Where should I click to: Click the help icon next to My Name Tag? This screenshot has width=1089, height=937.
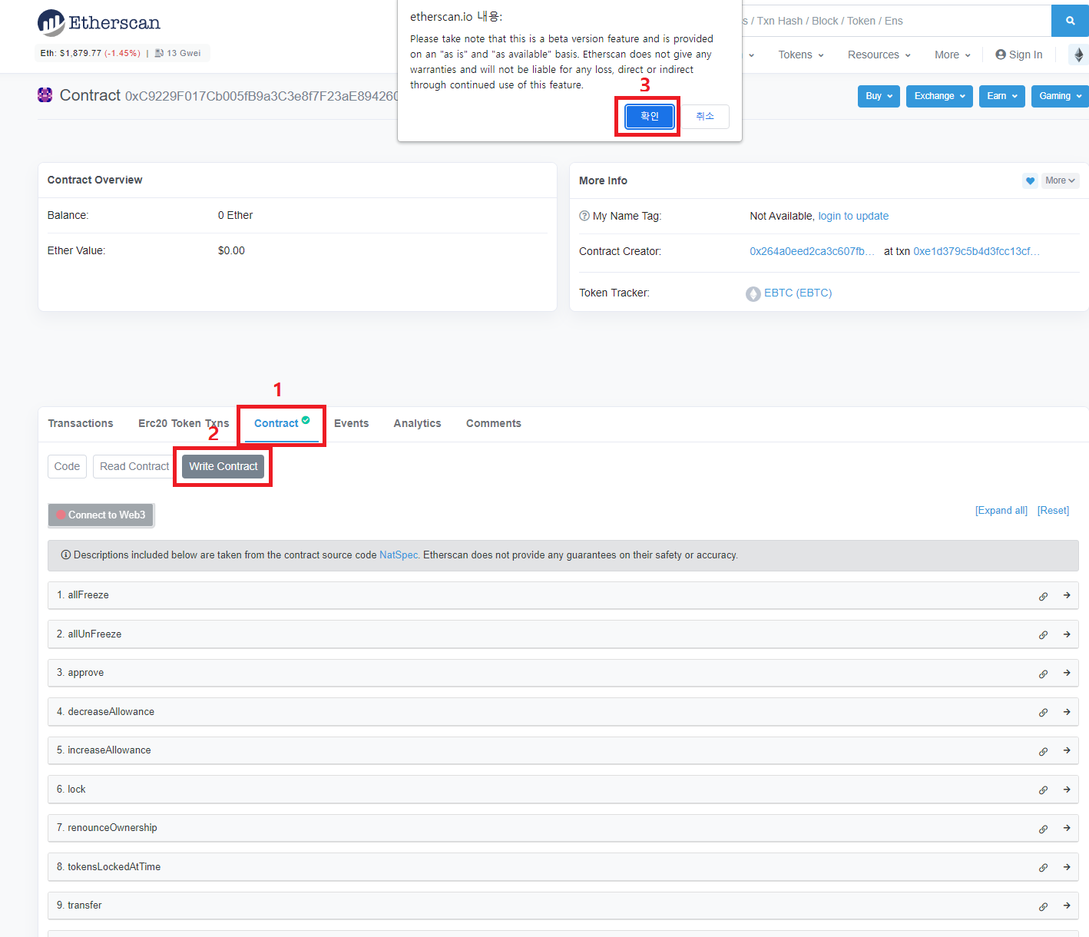click(x=584, y=216)
